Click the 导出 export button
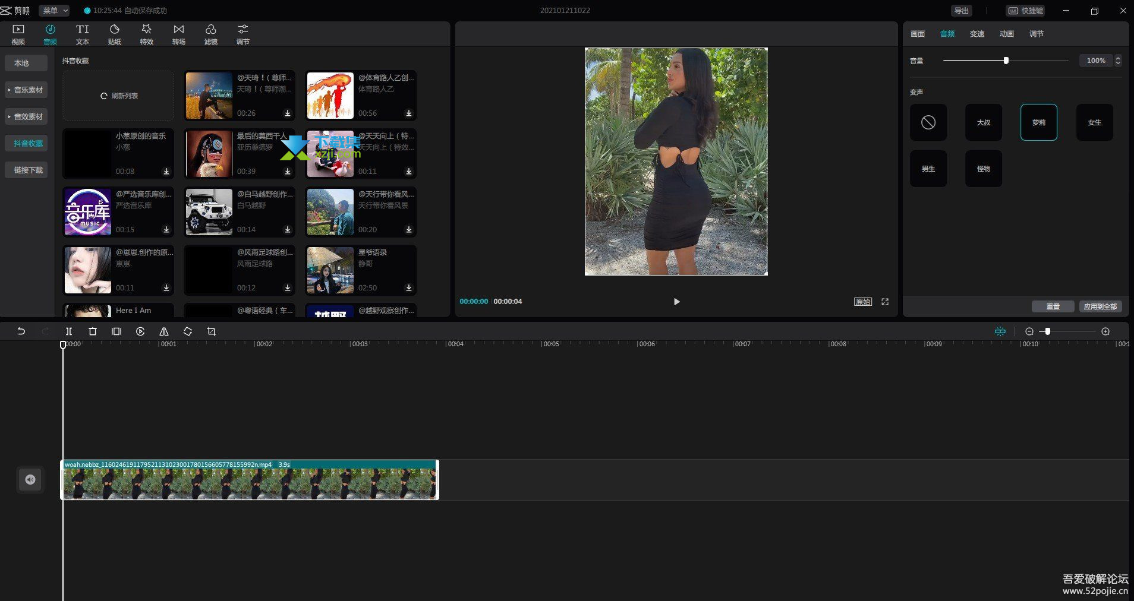 962,11
